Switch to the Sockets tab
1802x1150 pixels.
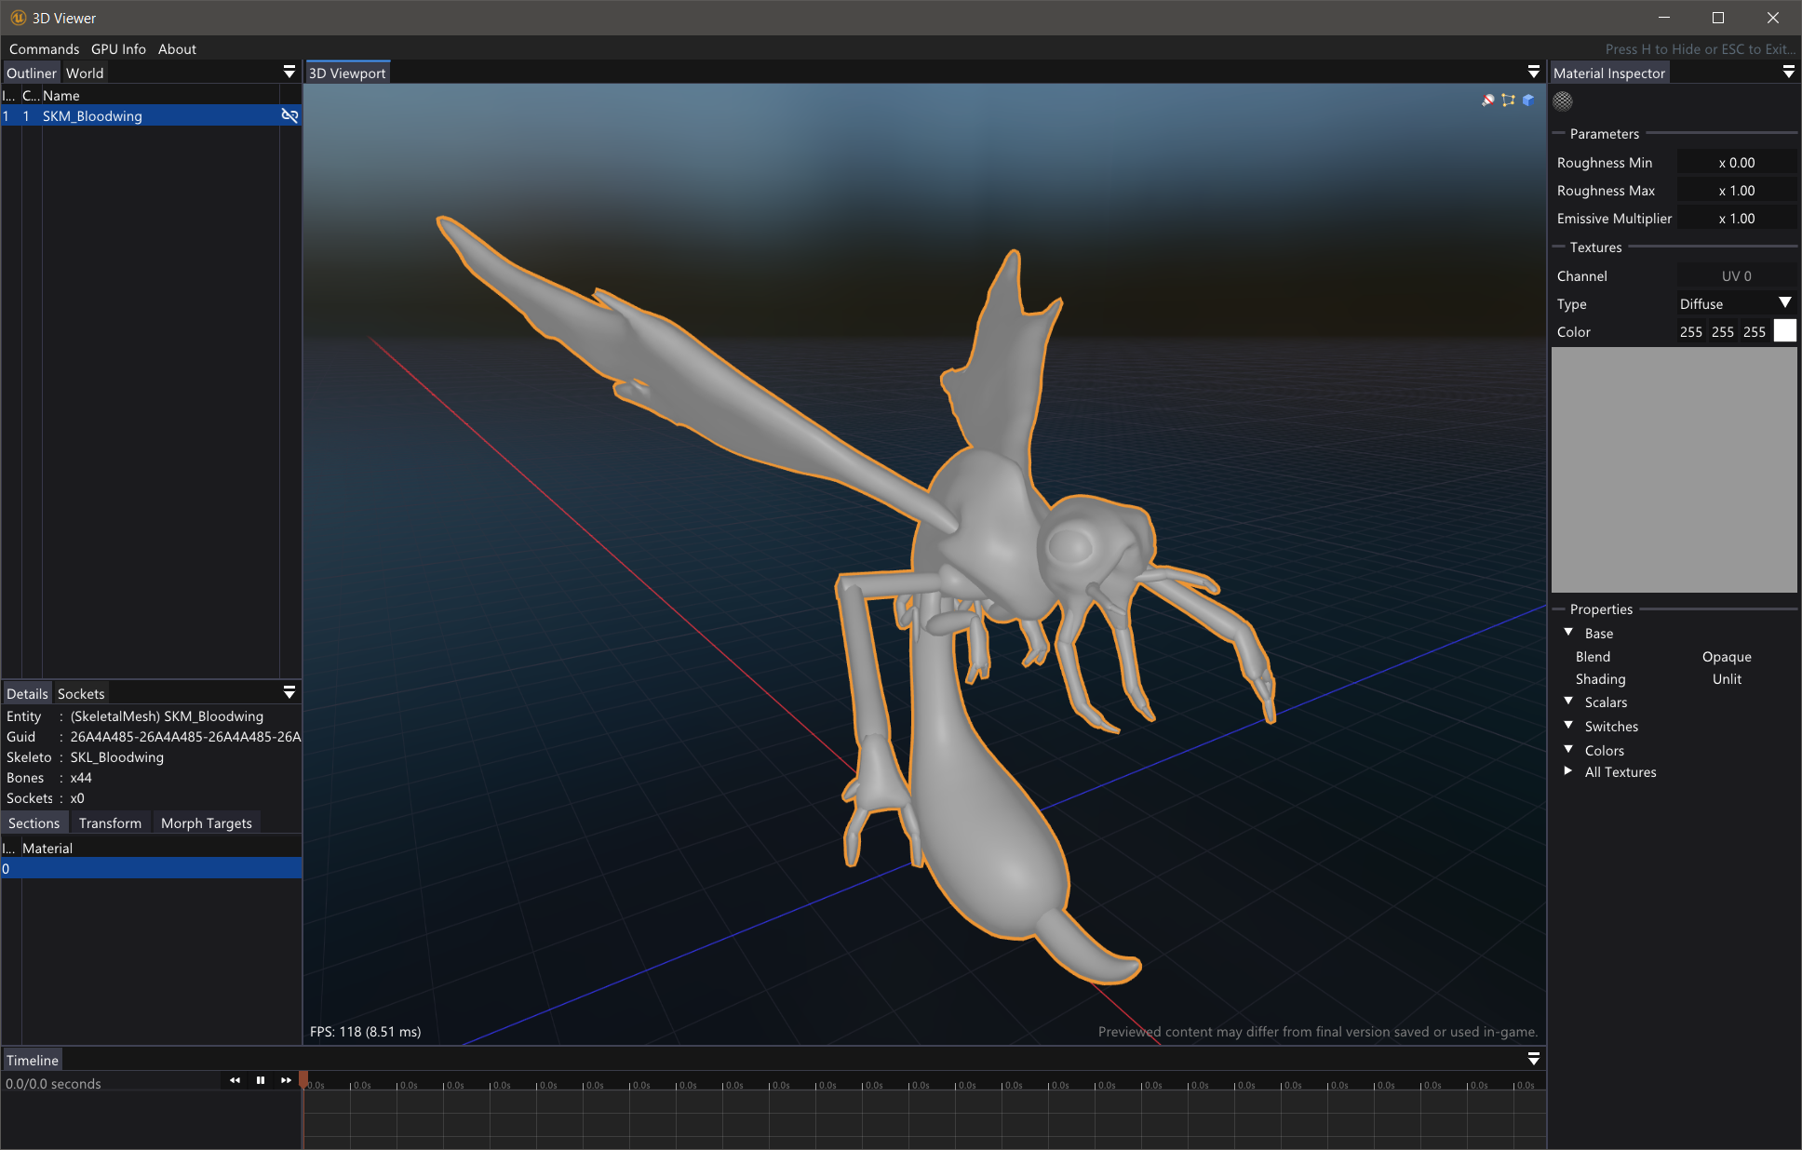pyautogui.click(x=81, y=693)
